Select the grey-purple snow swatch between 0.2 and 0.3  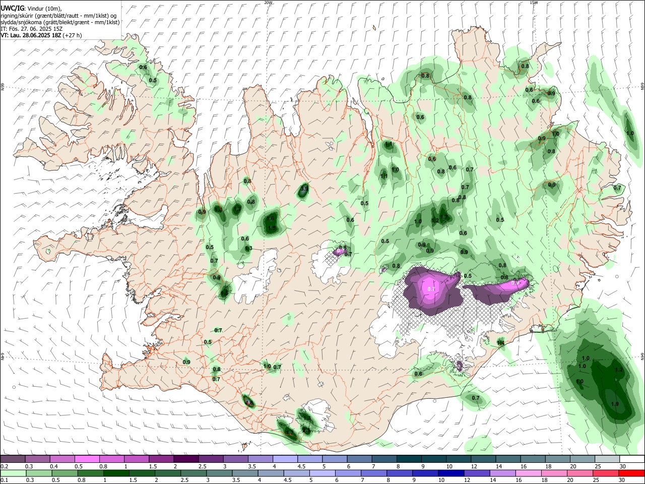[13, 459]
